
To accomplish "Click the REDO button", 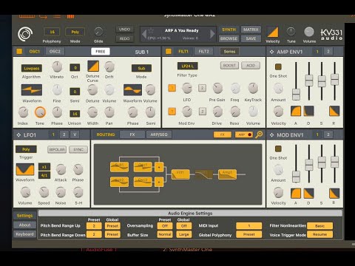I will 124,38.
